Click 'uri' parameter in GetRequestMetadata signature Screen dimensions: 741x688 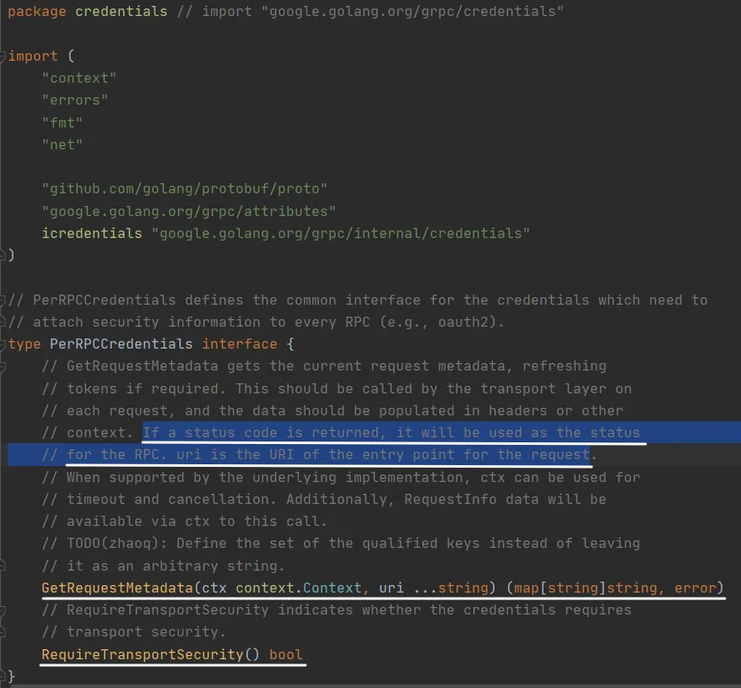pos(392,588)
